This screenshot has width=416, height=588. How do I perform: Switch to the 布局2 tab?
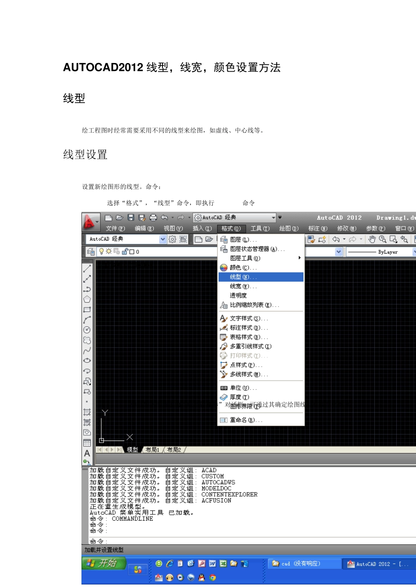[x=174, y=450]
